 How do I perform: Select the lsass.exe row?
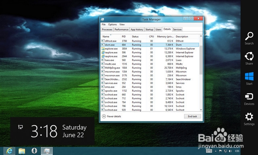(x=150, y=60)
